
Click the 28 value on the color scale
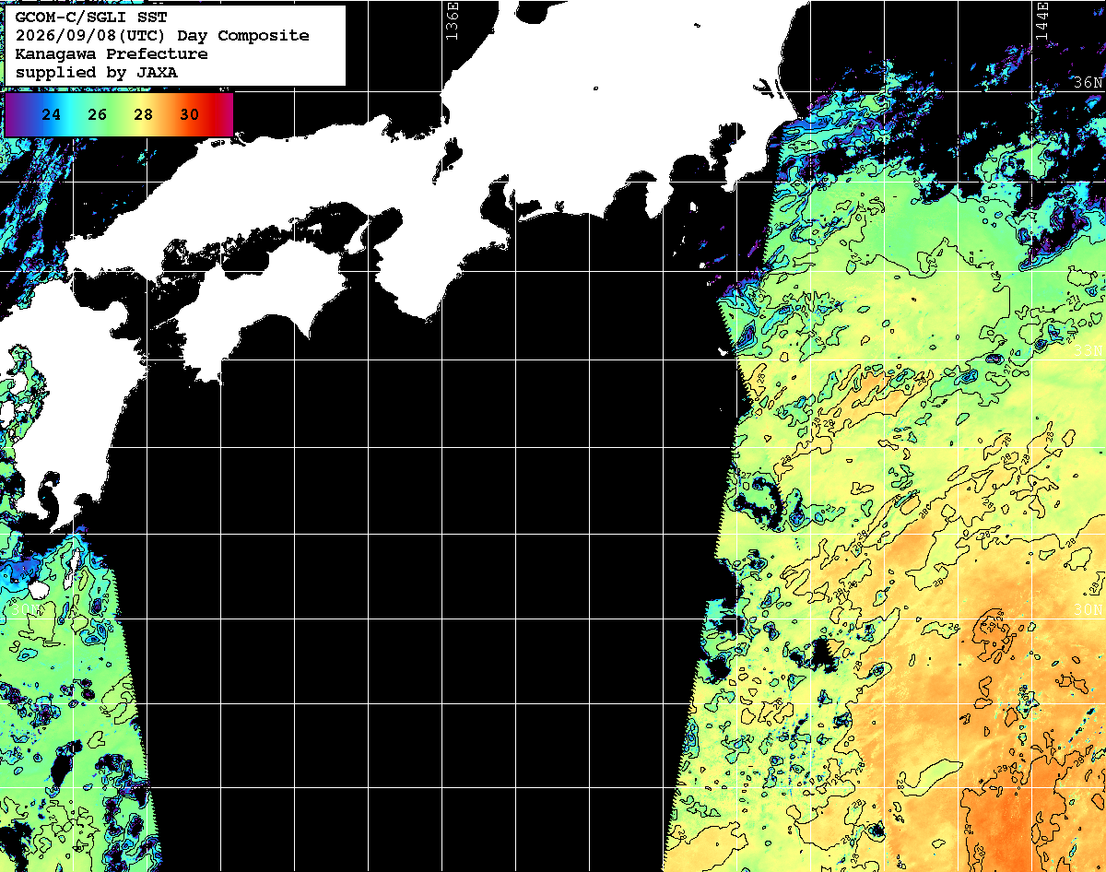143,115
